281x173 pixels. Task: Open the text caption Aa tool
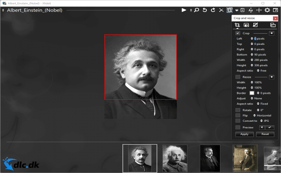point(250,10)
